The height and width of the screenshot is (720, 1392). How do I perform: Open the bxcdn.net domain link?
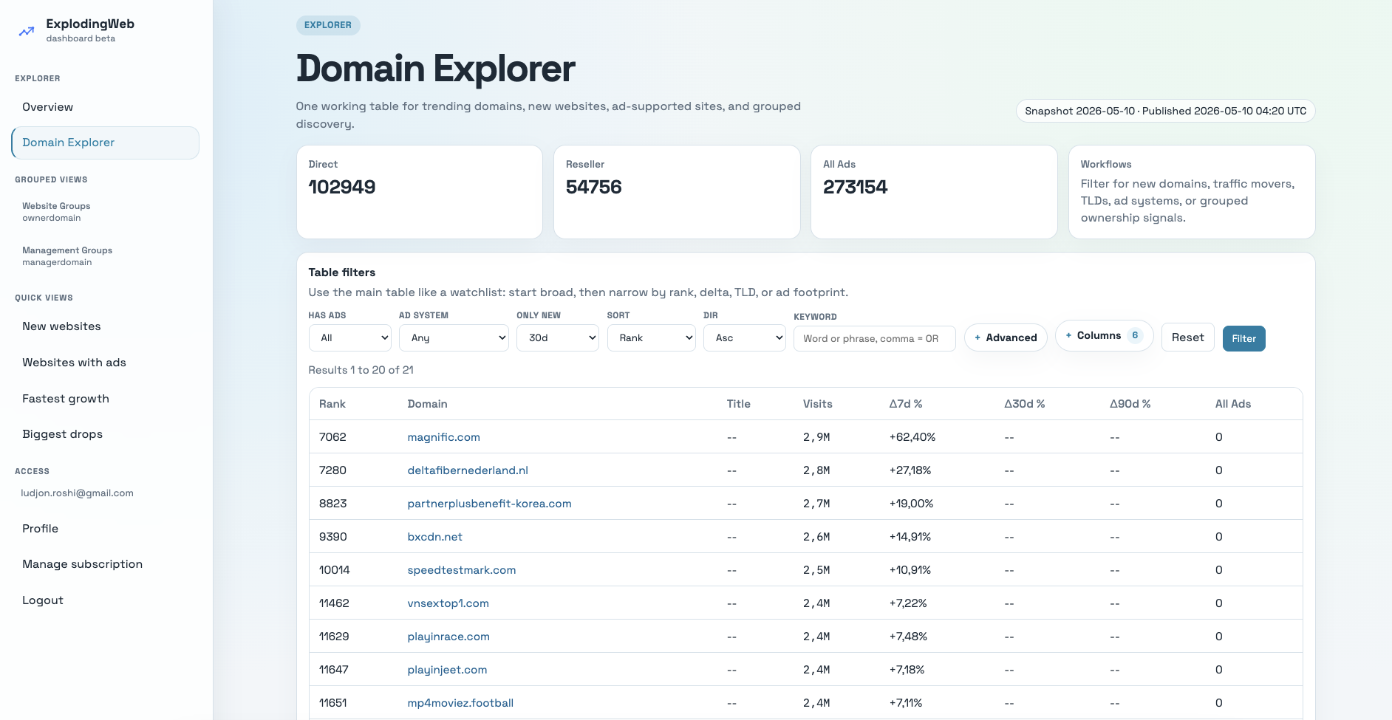point(434,537)
